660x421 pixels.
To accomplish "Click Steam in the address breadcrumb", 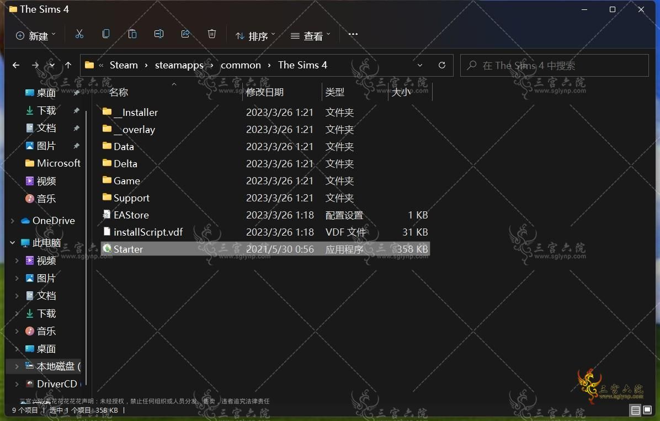I will click(x=124, y=65).
